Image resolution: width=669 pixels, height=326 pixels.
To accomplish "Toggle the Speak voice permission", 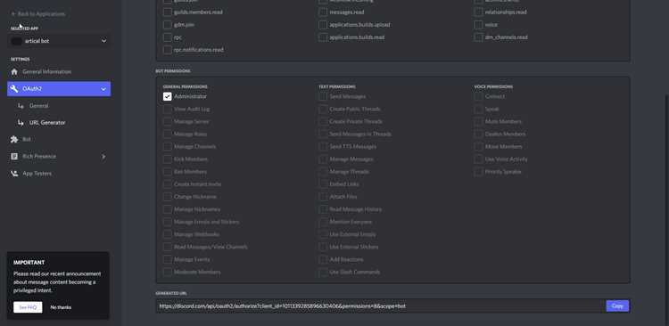I will [479, 109].
